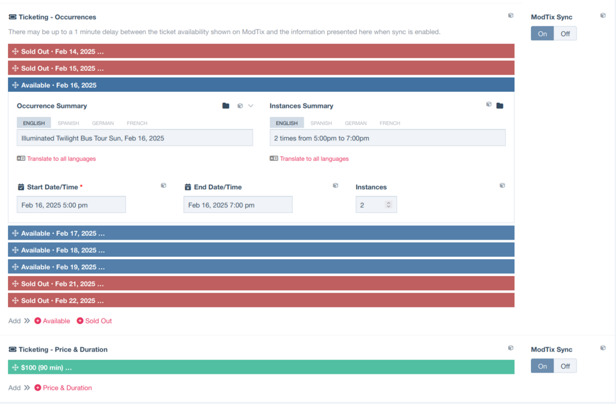This screenshot has height=404, width=616.
Task: Click cube icon beside Start Date/Time
Action: [x=163, y=185]
